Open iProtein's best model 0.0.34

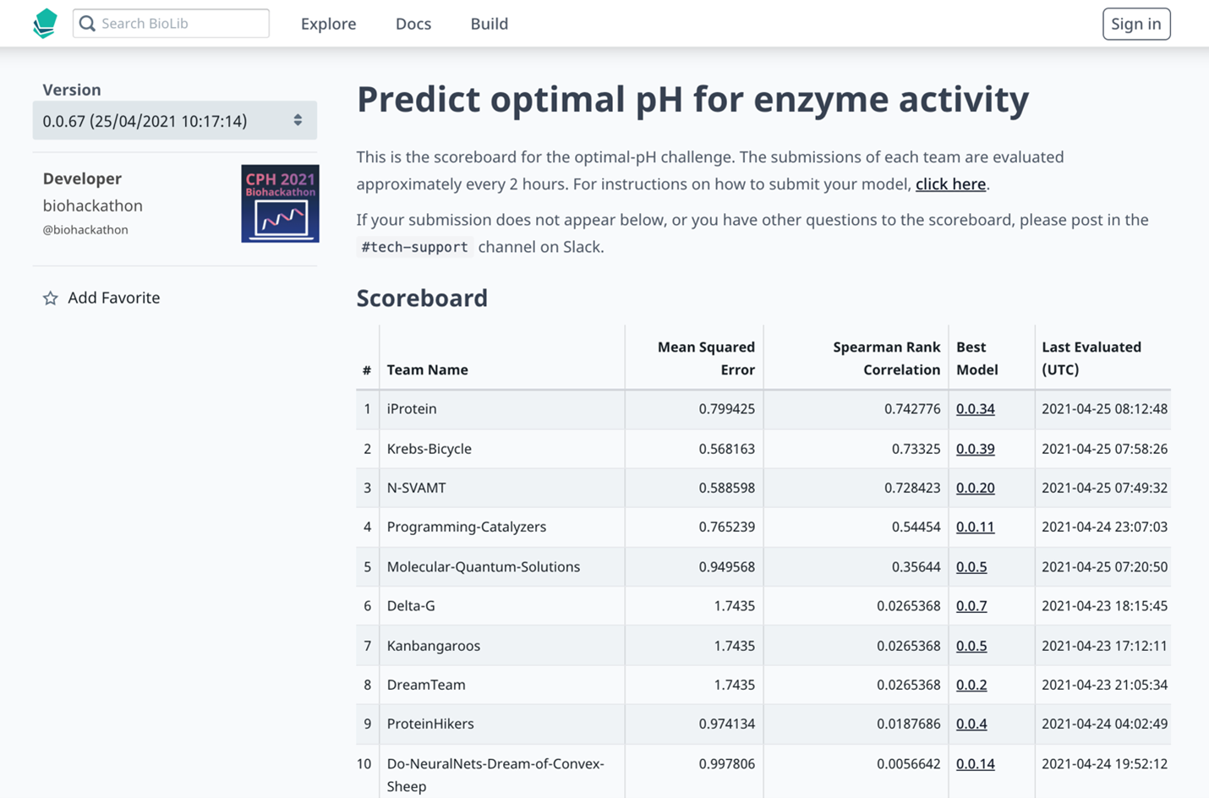click(x=976, y=408)
